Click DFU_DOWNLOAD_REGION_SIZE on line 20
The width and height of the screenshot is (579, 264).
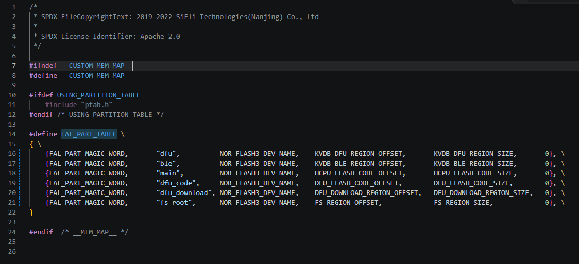pos(481,193)
